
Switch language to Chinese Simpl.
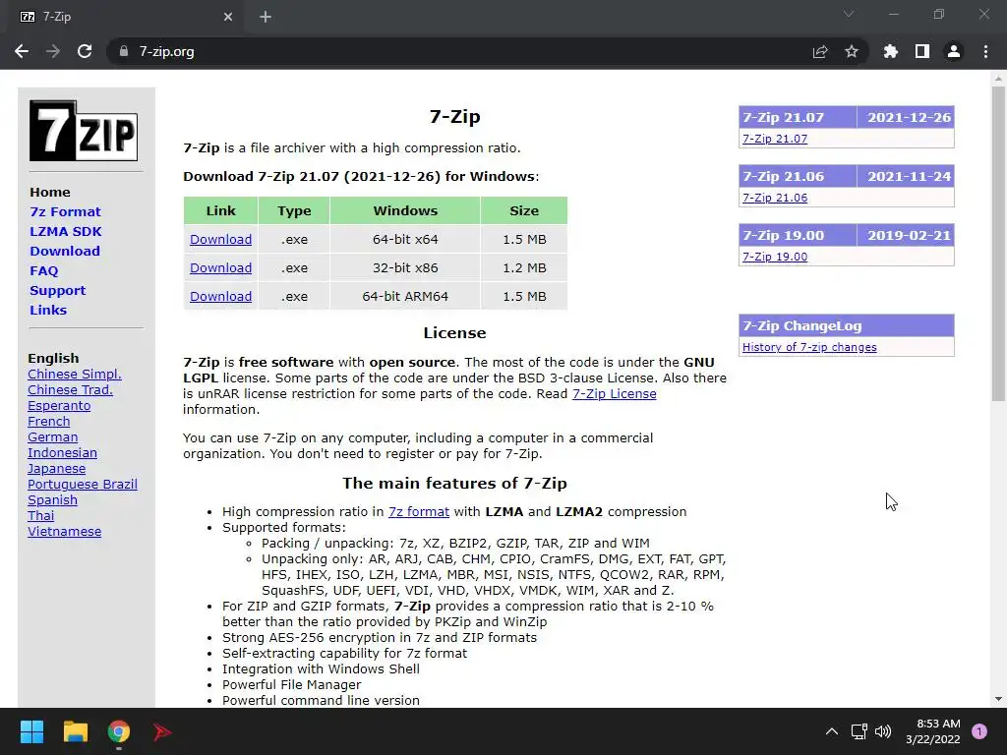pos(75,375)
